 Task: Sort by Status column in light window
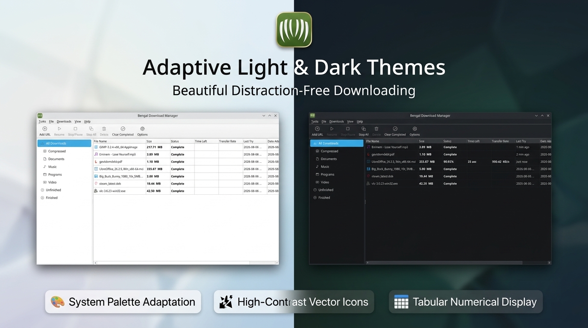pyautogui.click(x=182, y=141)
